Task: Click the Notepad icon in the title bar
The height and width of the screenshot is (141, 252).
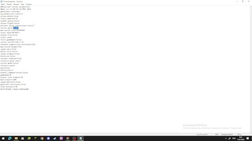Action: pos(2,2)
